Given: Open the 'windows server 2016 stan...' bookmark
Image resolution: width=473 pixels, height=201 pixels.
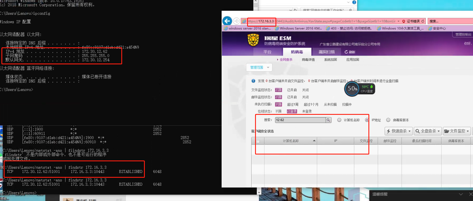Looking at the screenshot, I should pyautogui.click(x=247, y=28).
